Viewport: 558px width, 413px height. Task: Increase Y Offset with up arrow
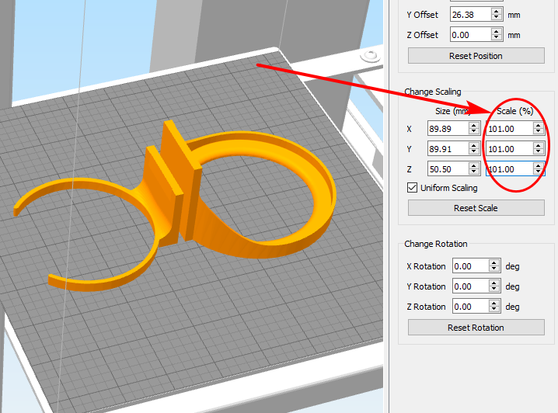coord(497,12)
